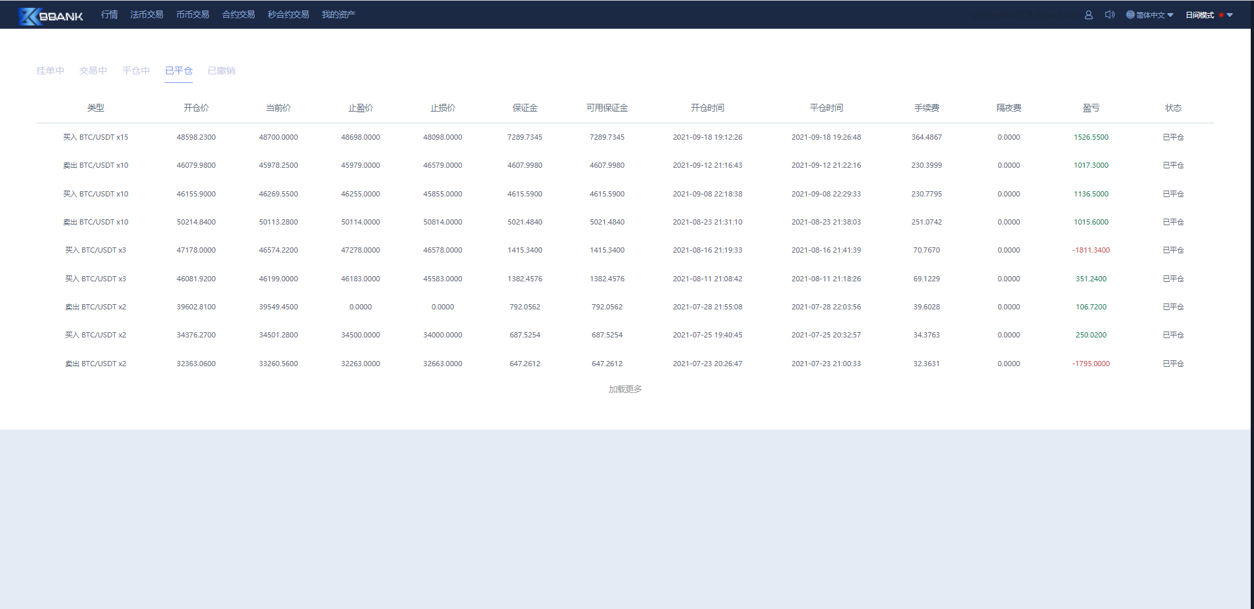
Task: Click the speaker announcement icon
Action: pos(1109,15)
